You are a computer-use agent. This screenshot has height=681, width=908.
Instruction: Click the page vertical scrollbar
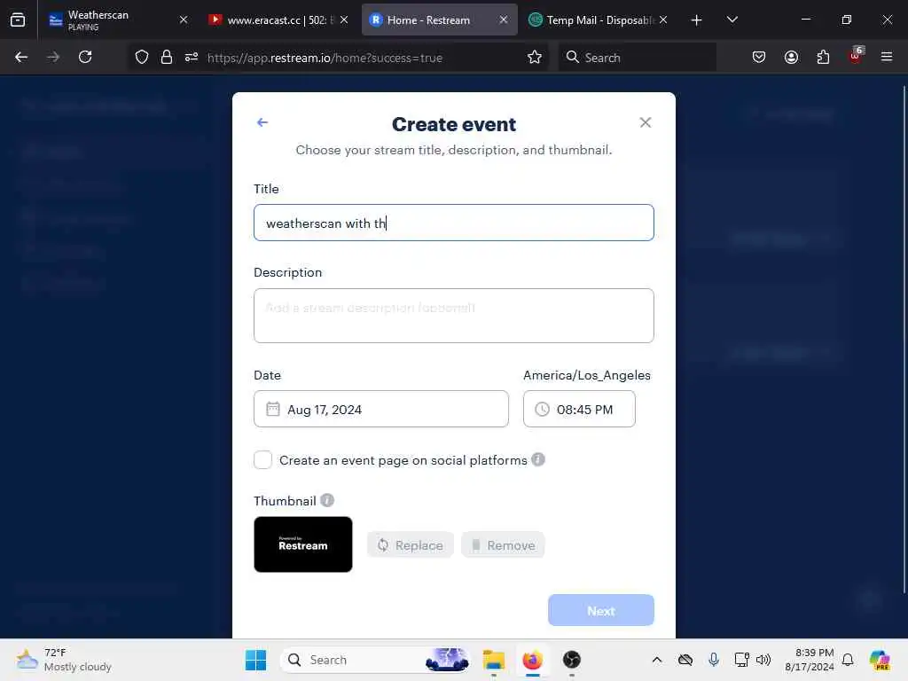[904, 339]
